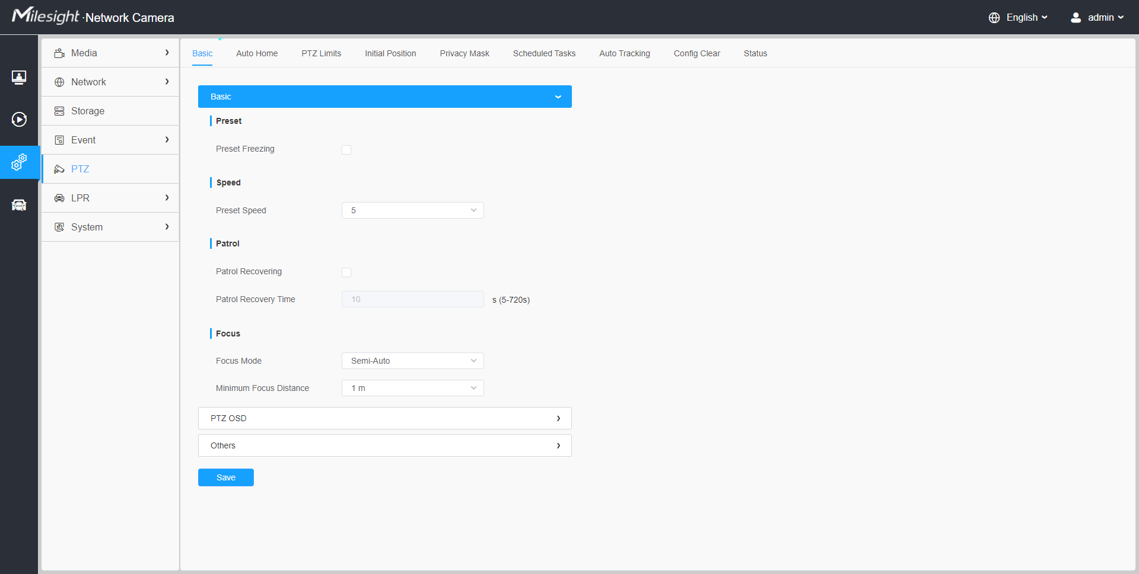Image resolution: width=1139 pixels, height=574 pixels.
Task: Open the Preset Speed dropdown
Action: click(413, 210)
